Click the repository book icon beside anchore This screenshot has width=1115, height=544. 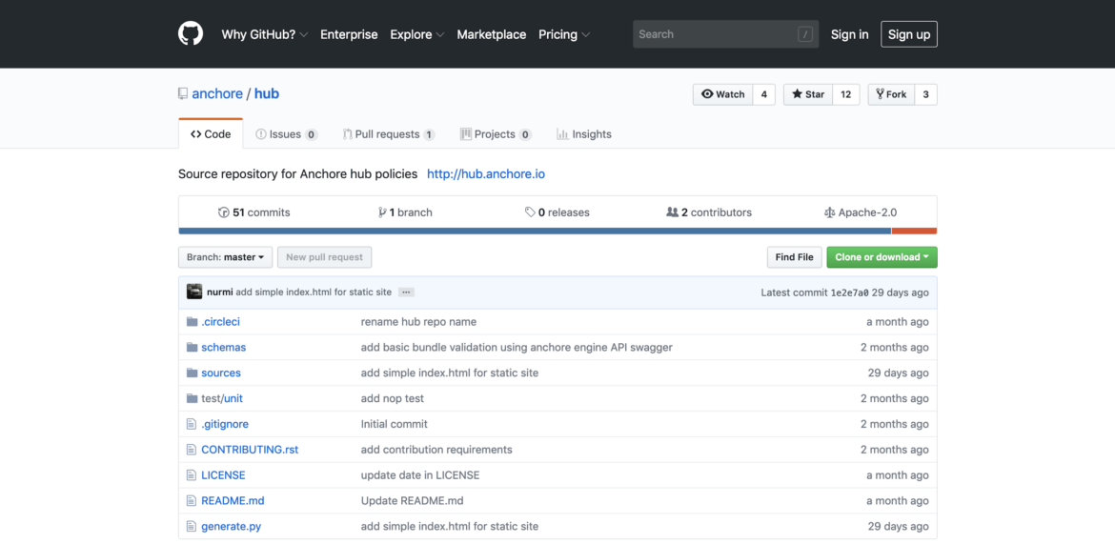(183, 94)
